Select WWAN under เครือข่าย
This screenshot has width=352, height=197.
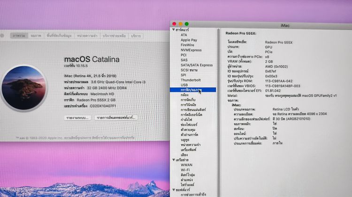186,165
